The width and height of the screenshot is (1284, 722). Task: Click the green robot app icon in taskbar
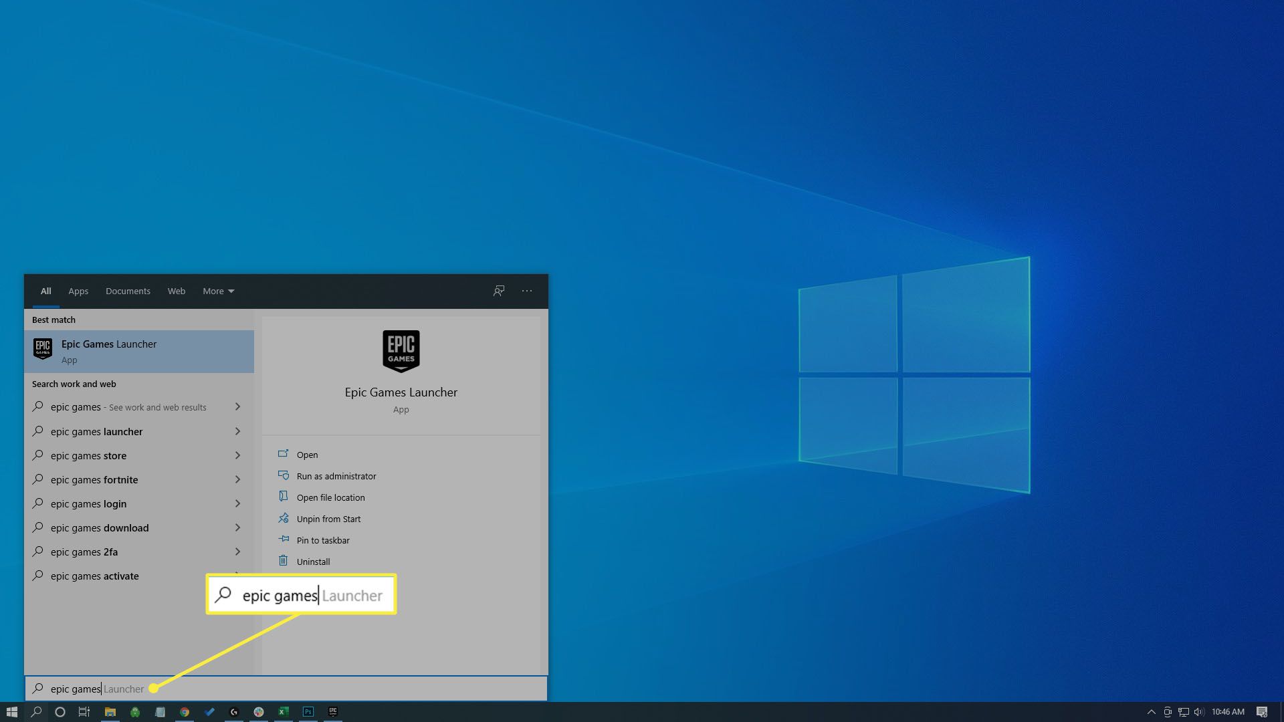(135, 712)
